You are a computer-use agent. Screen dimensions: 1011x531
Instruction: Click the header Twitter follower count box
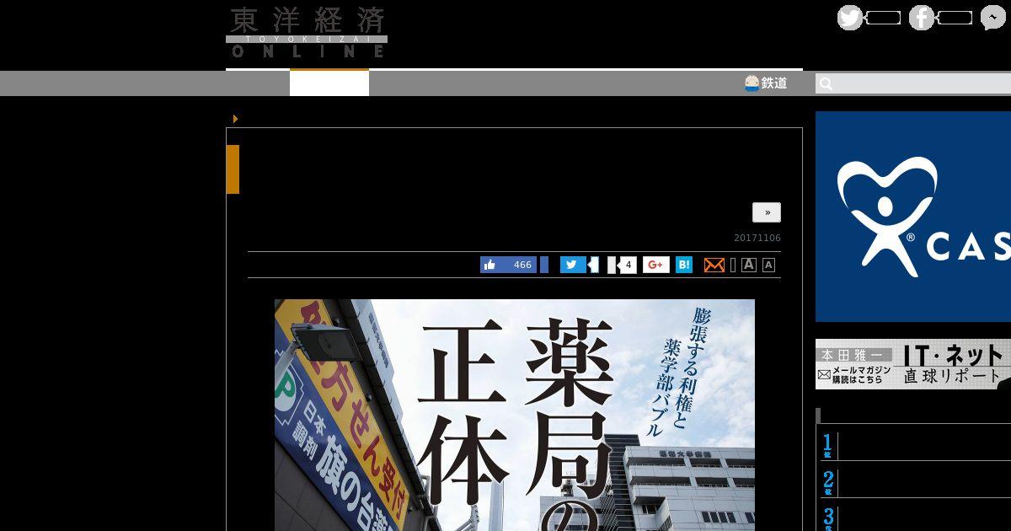(883, 18)
